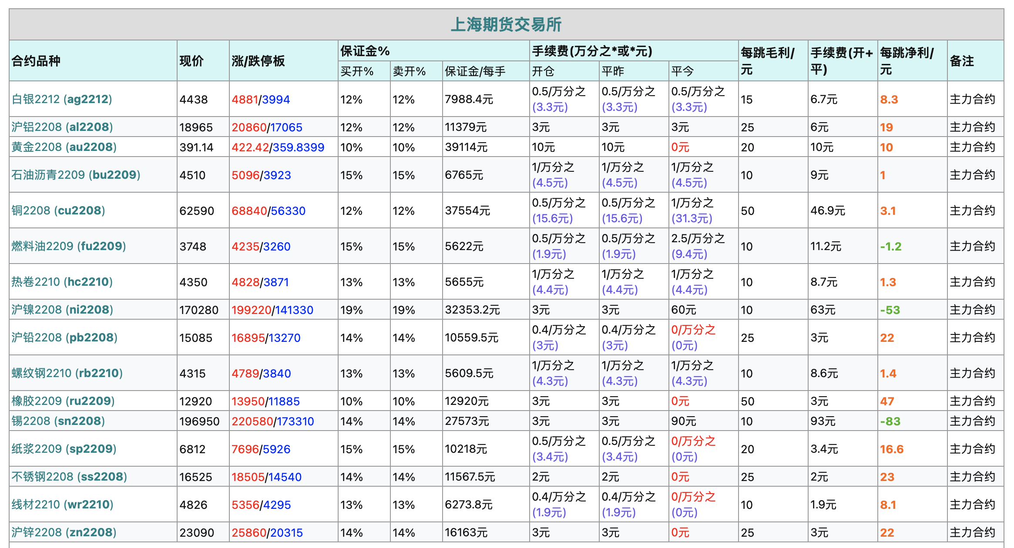
Task: Open the 橡胶2209 (ru2209) contract link
Action: [63, 401]
